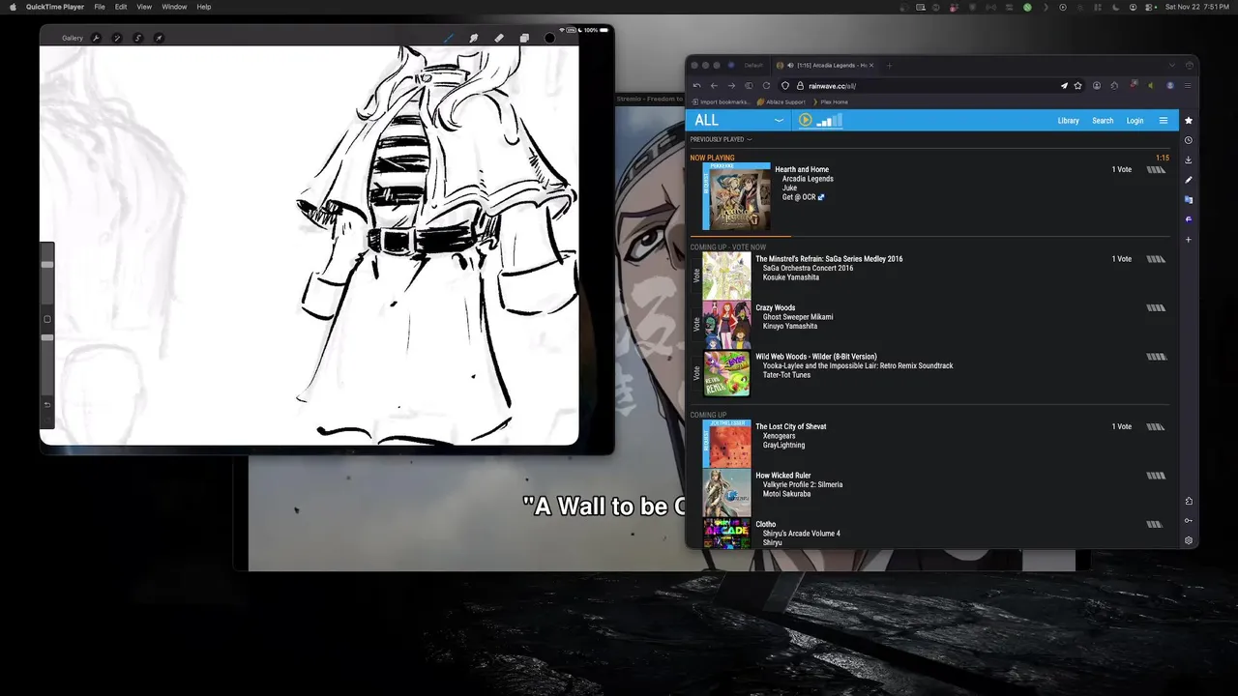This screenshot has height=696, width=1238.
Task: Click Hearth and Home song title
Action: [802, 169]
